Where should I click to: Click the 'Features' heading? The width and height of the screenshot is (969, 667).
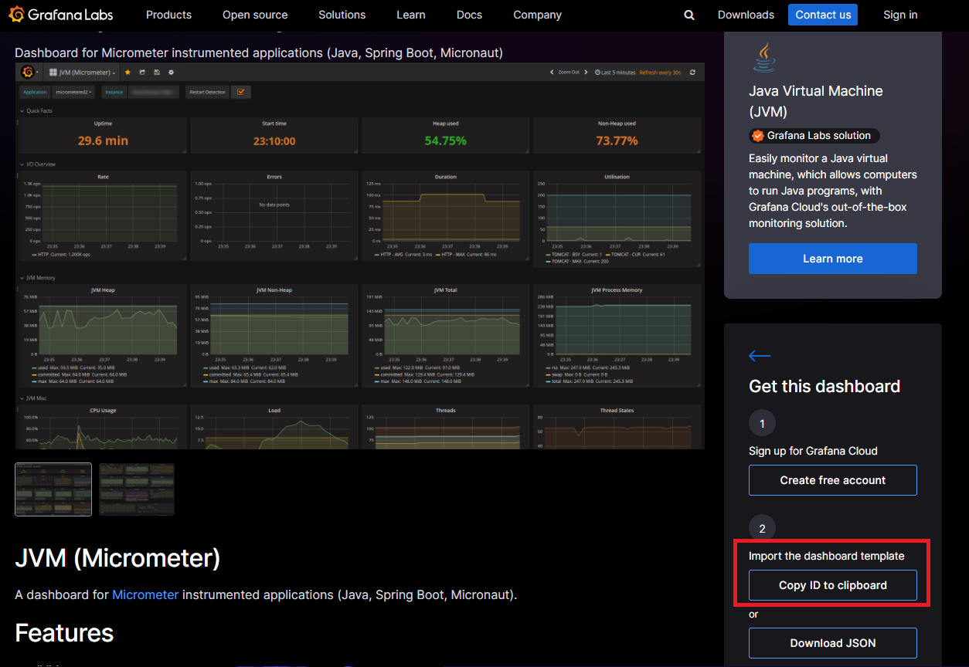64,633
